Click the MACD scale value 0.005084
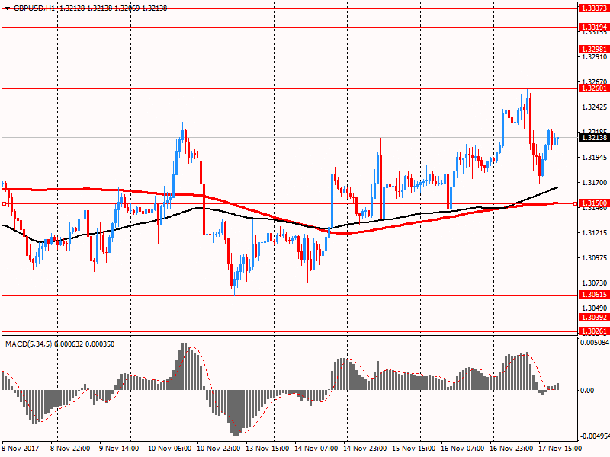 pyautogui.click(x=595, y=343)
